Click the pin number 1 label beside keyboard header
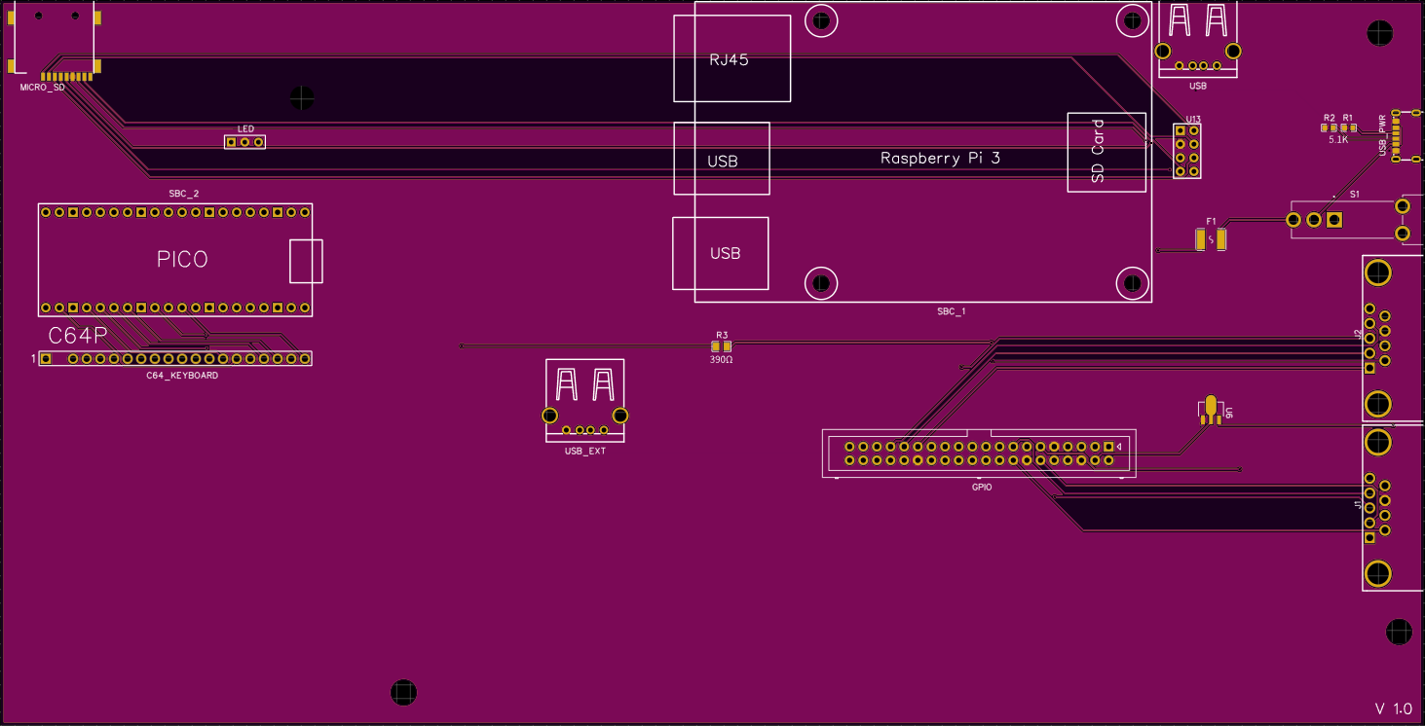Screen dimensions: 1425x726 (x=33, y=359)
